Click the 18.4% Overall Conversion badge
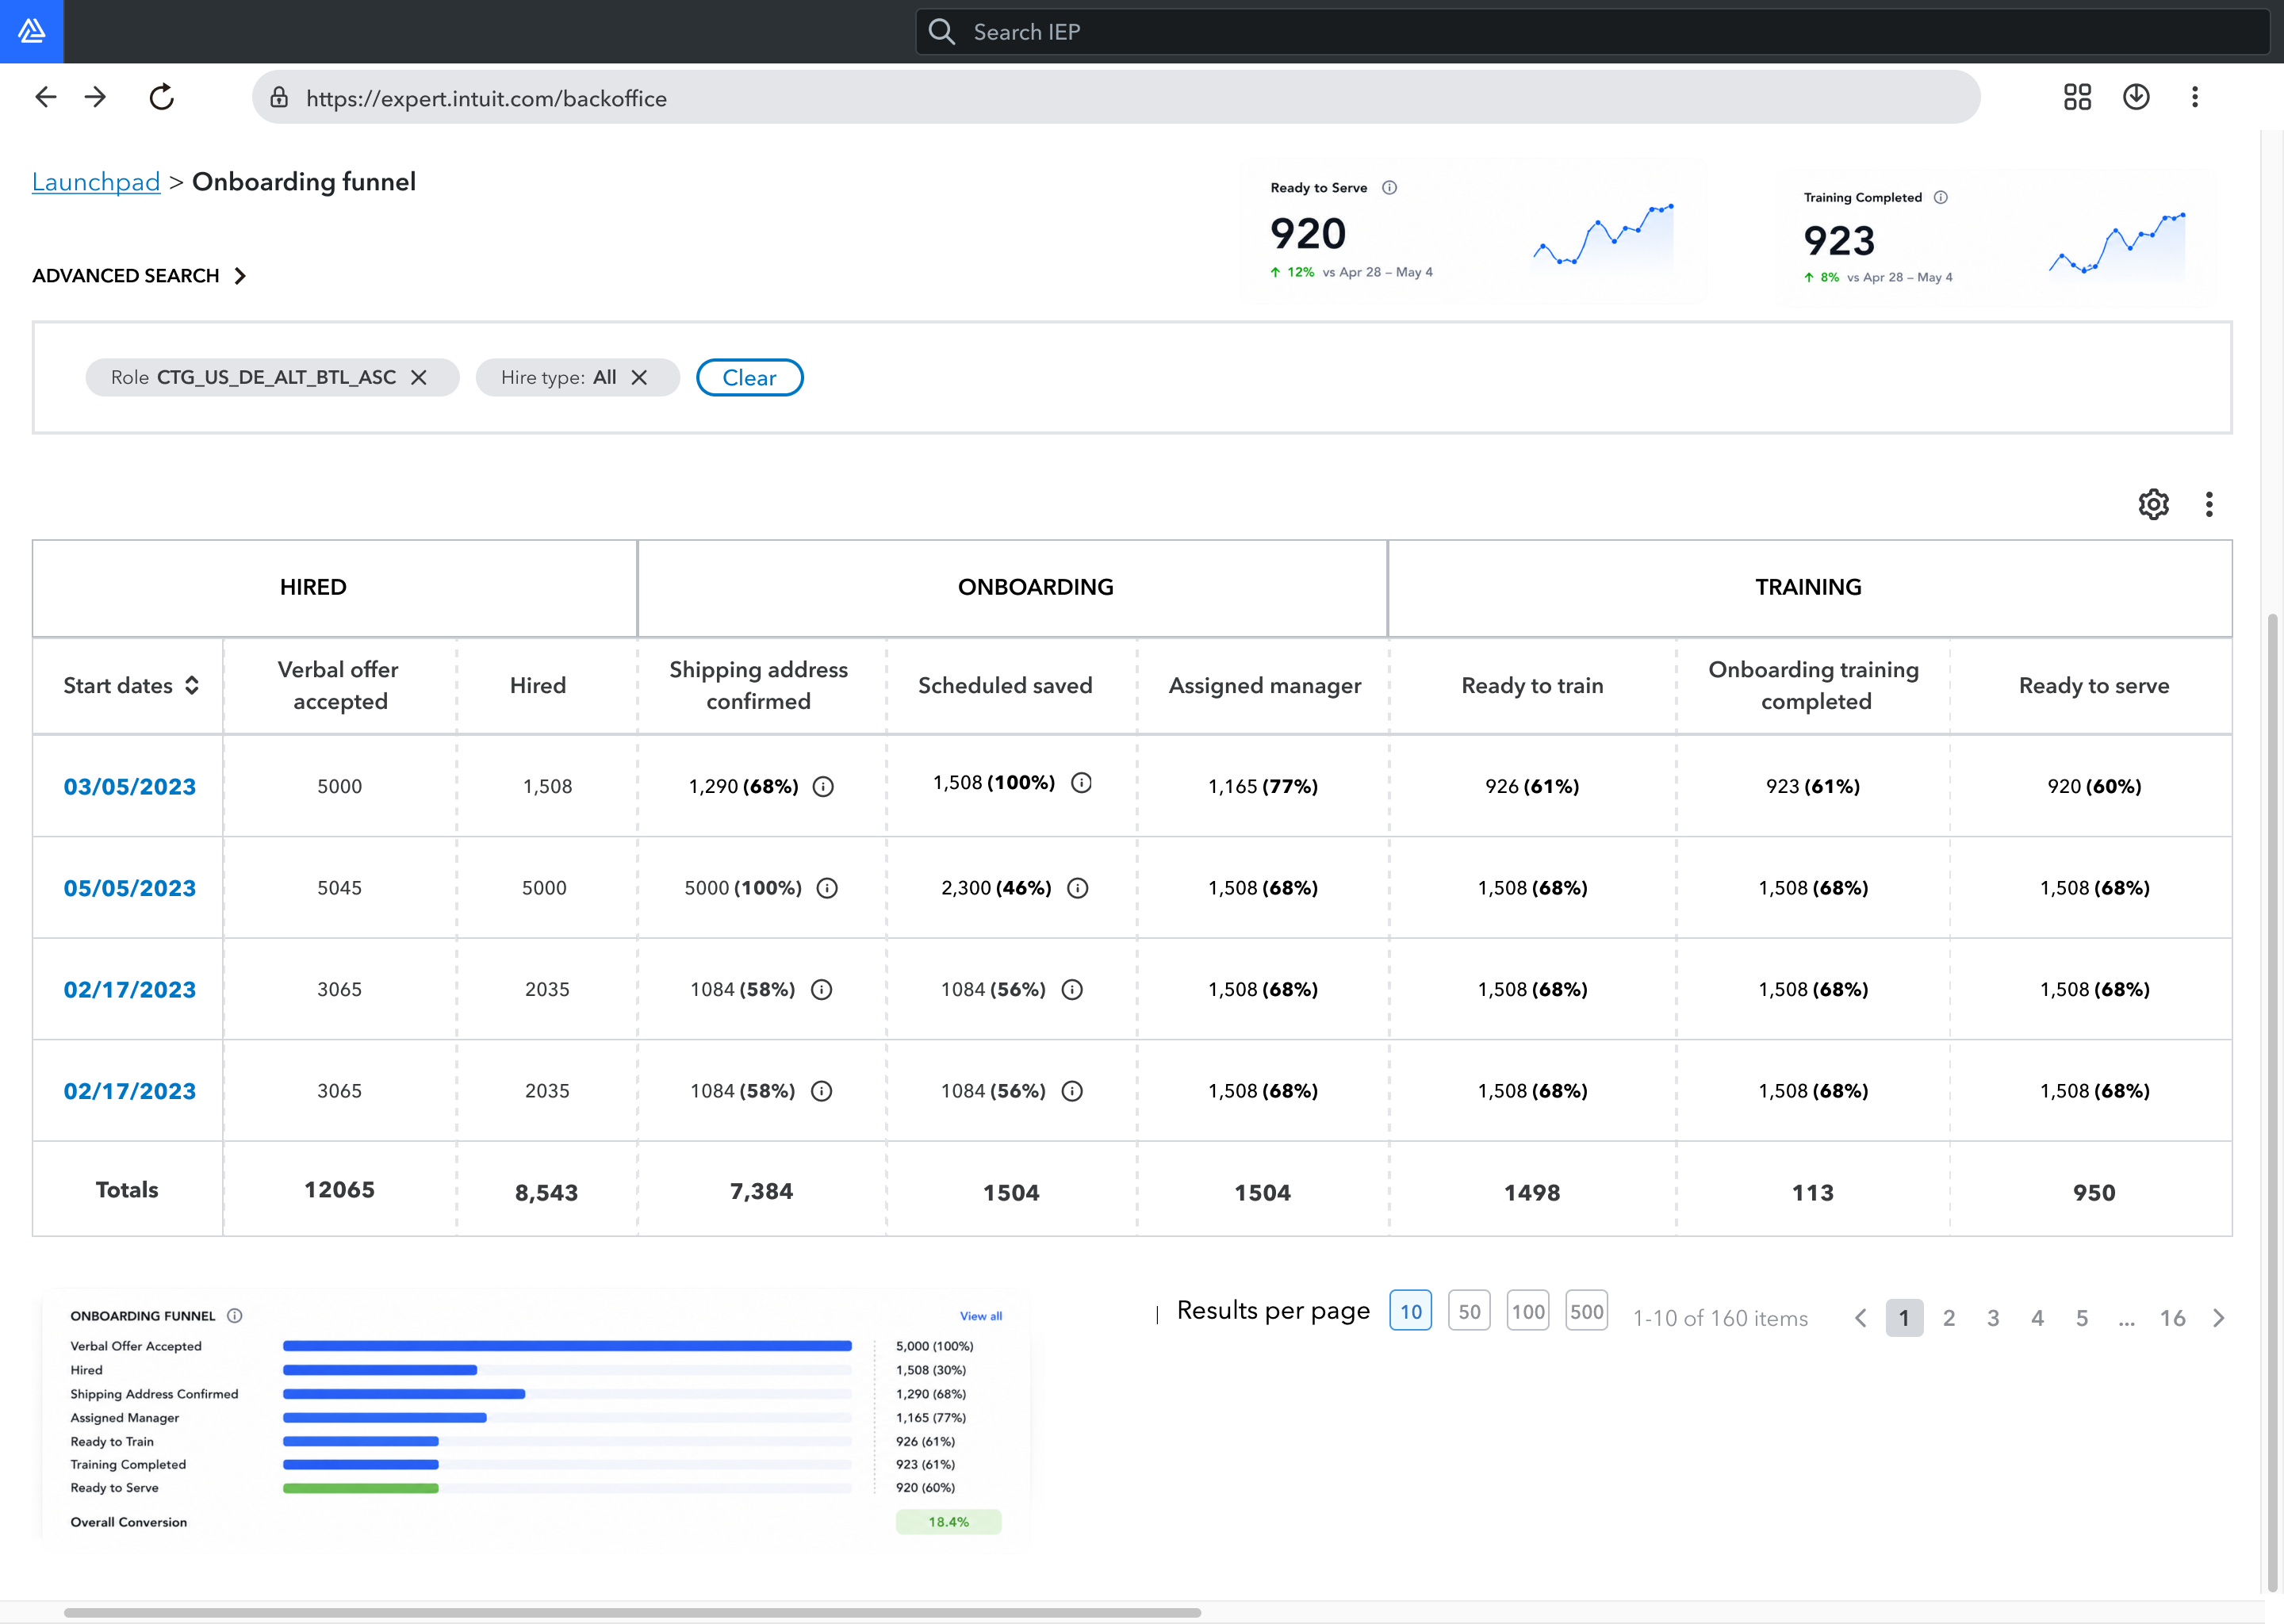 coord(948,1522)
